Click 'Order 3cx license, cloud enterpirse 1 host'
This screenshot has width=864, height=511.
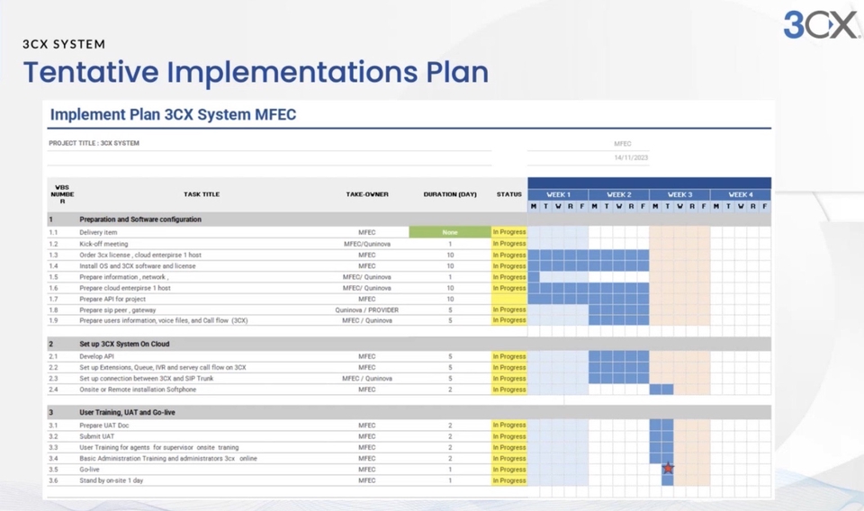pyautogui.click(x=140, y=255)
